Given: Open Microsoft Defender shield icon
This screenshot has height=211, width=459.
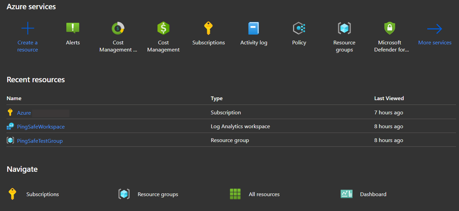Looking at the screenshot, I should [x=390, y=29].
